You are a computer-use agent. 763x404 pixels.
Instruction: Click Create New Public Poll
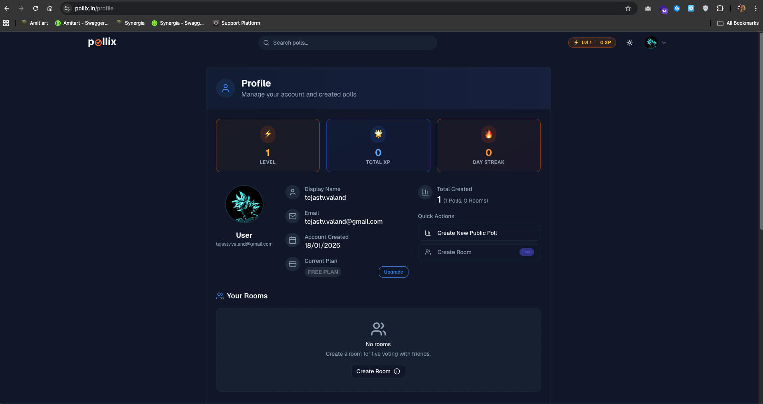[479, 233]
